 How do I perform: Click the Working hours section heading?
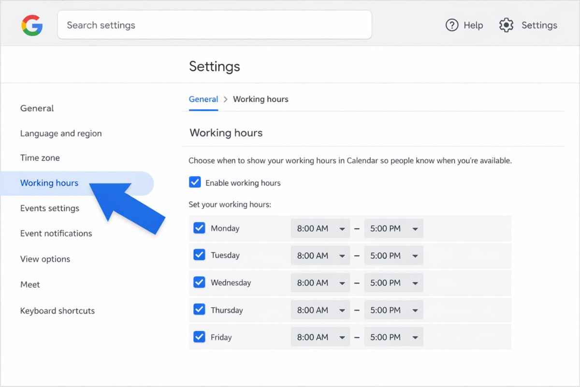tap(226, 133)
